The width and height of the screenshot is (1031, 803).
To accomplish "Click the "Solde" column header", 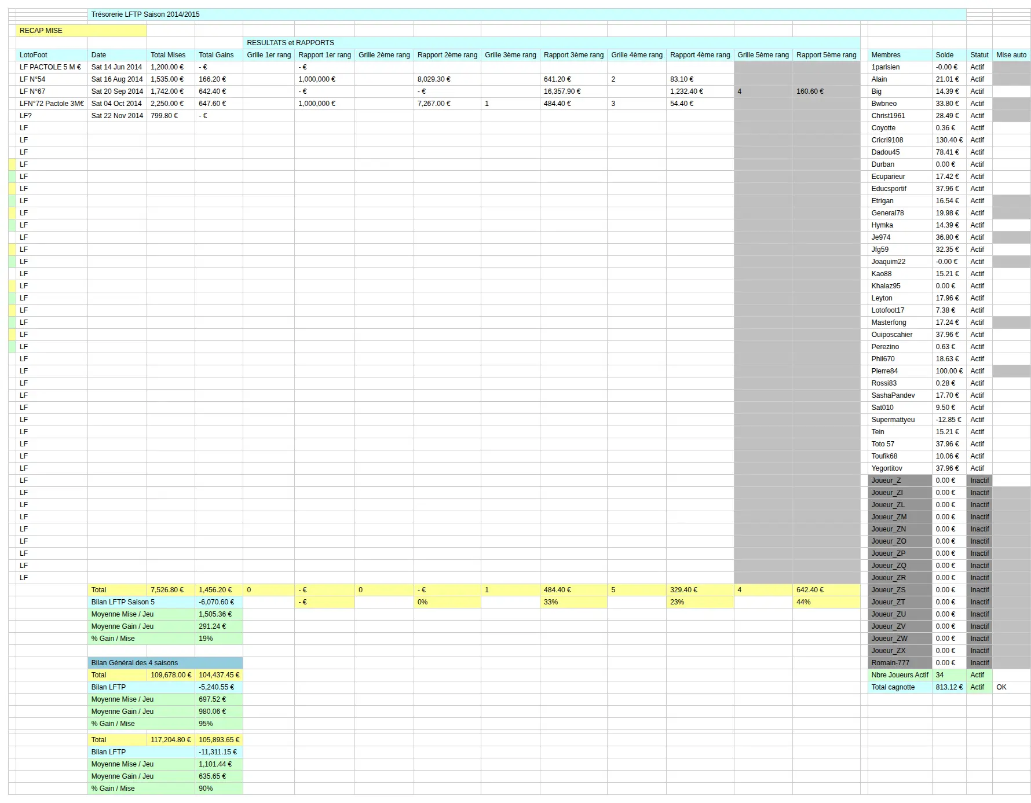I will coord(949,55).
